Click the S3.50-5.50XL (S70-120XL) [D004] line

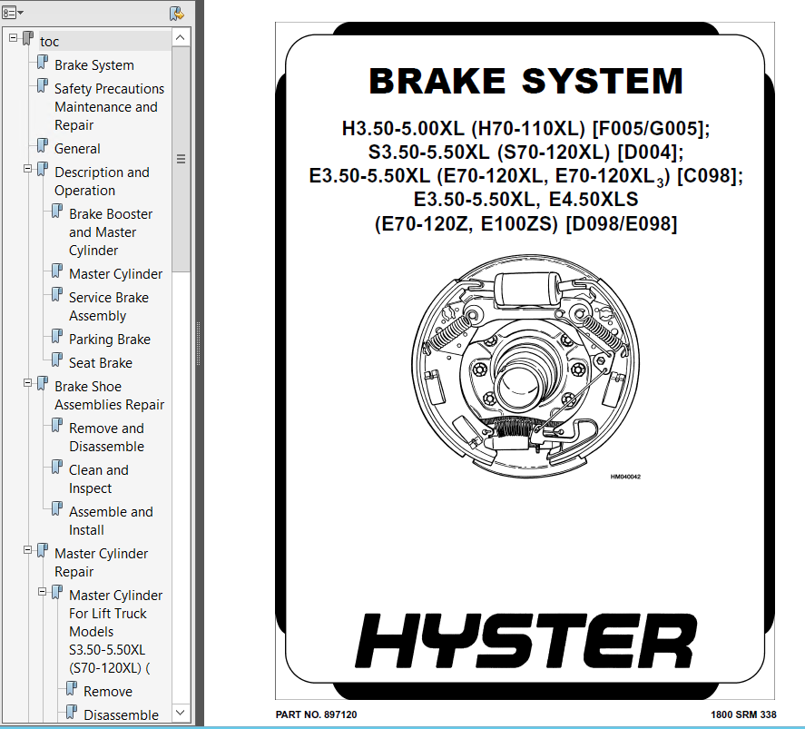[x=525, y=152]
